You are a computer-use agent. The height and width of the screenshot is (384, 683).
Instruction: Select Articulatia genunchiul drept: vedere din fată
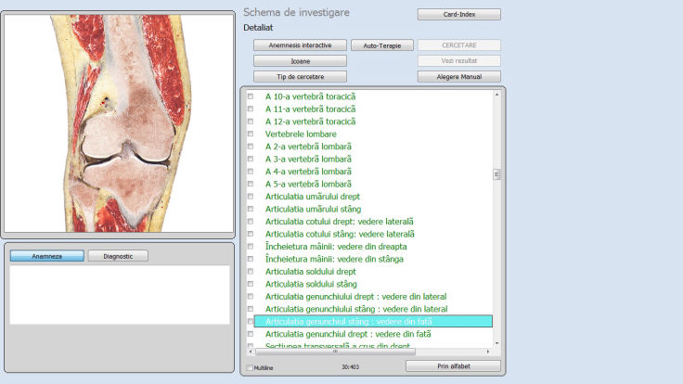348,334
